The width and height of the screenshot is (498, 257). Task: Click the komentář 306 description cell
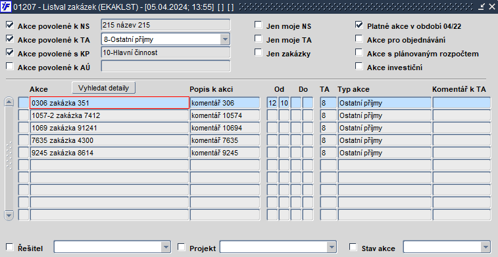coord(225,103)
